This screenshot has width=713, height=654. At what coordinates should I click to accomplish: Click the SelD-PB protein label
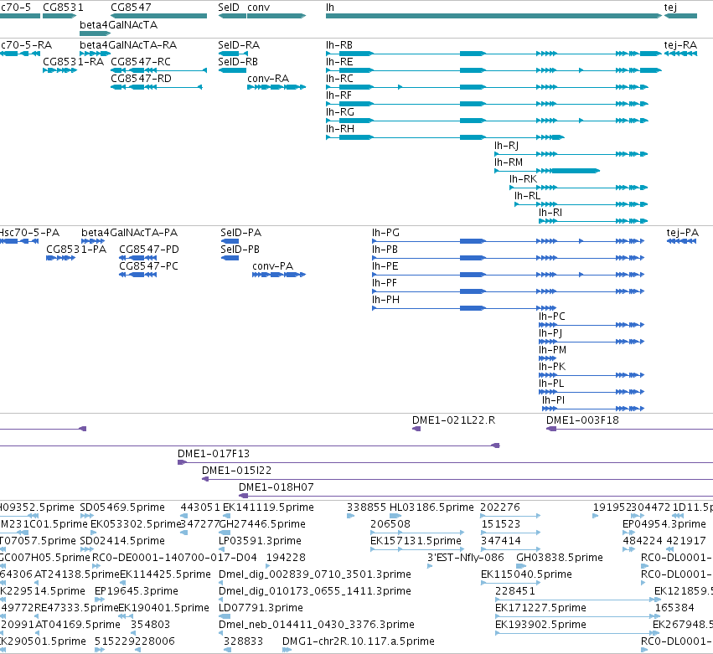[x=240, y=250]
